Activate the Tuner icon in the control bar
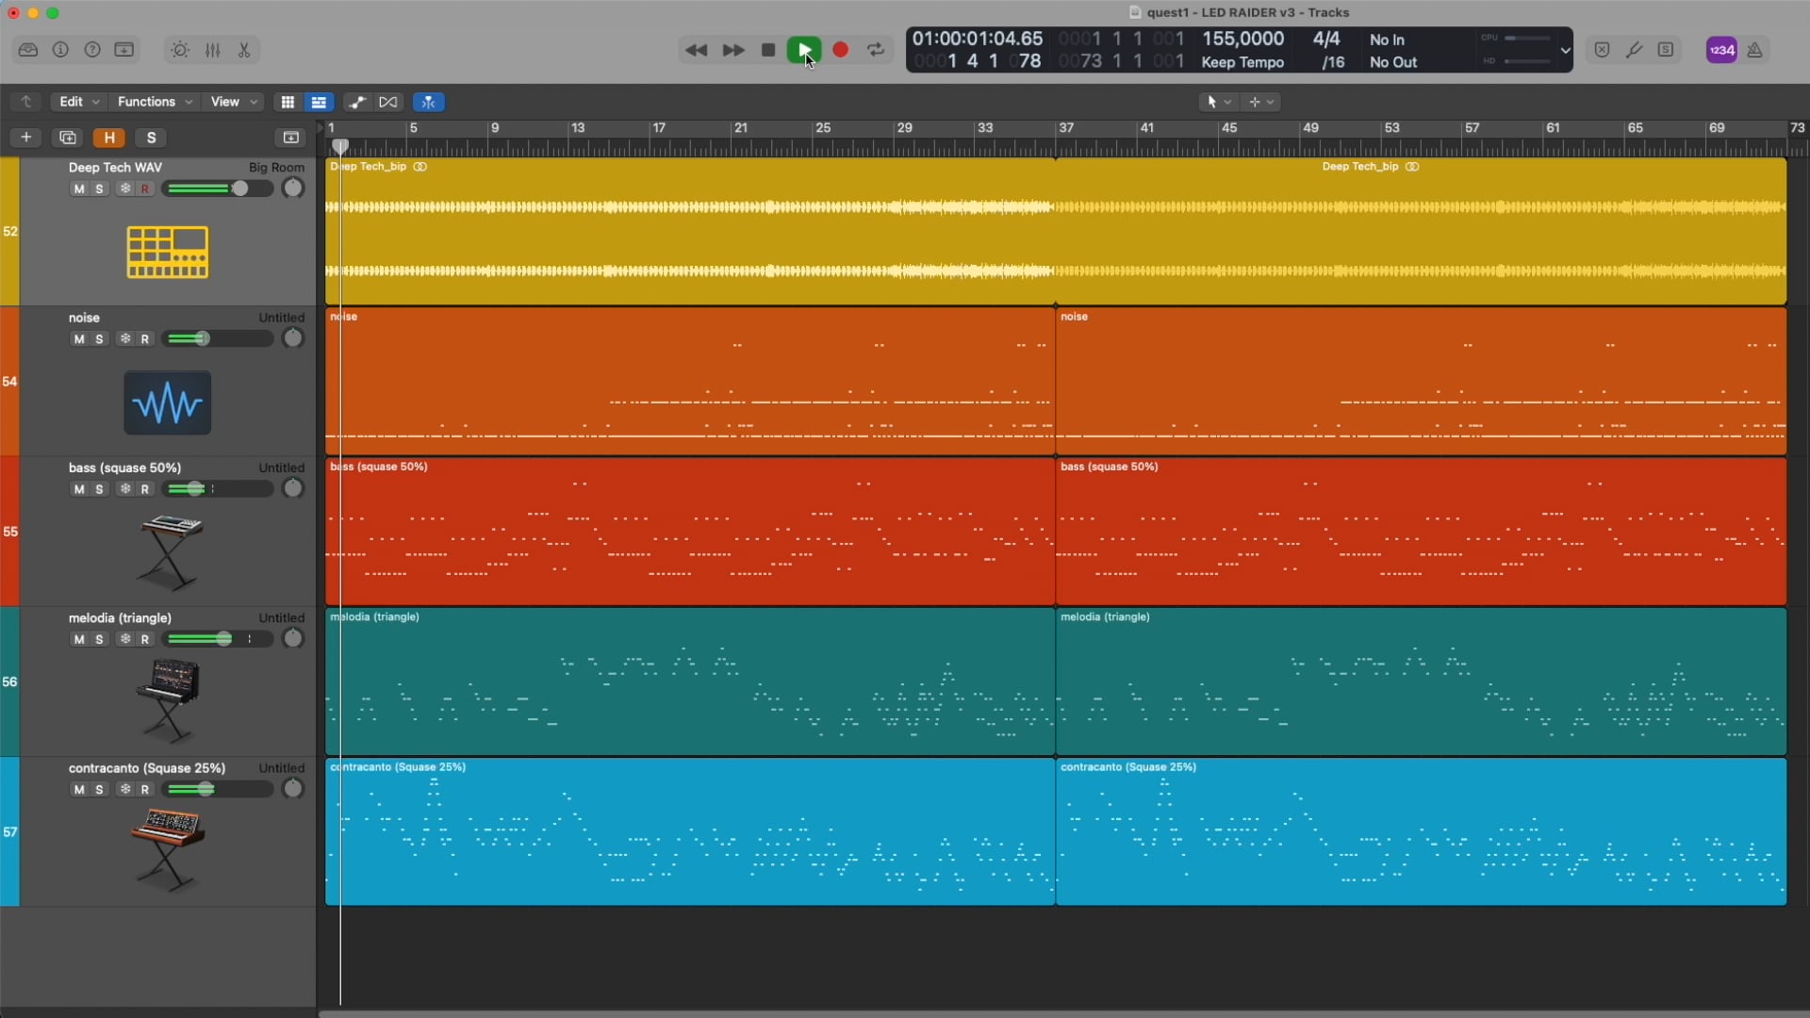1810x1018 pixels. 1634,50
